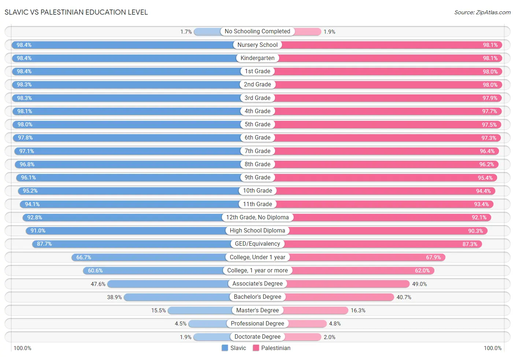Toggle the Palestinian legend color swatch

tap(256, 348)
